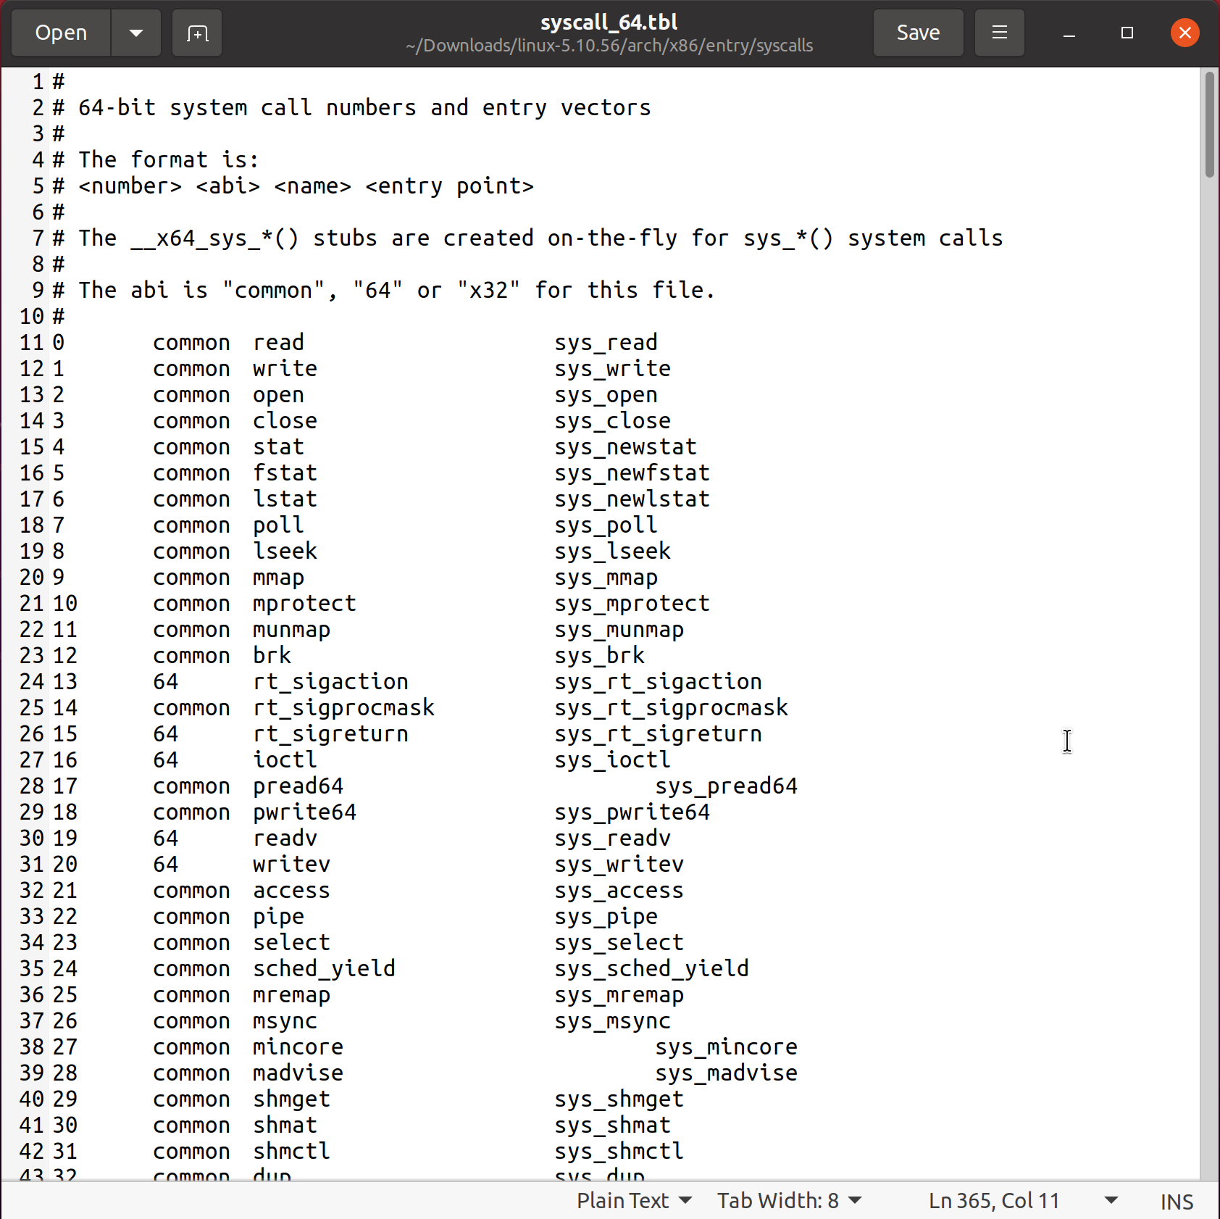
Task: Click 'pwrite64' on line 29
Action: click(304, 812)
